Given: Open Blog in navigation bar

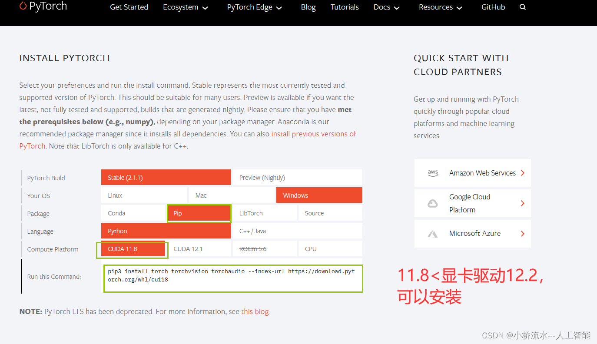Looking at the screenshot, I should 308,7.
